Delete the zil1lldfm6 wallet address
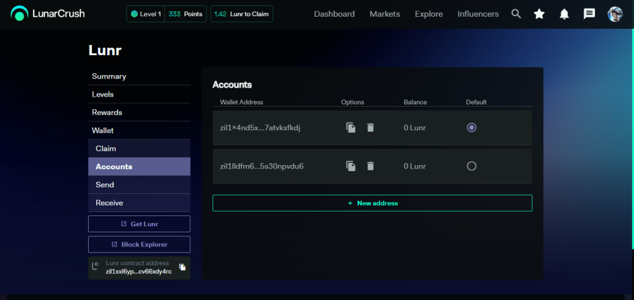 [x=370, y=166]
